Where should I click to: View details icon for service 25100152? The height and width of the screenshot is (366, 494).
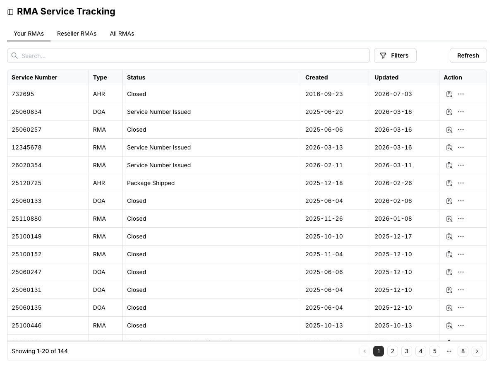(x=449, y=254)
